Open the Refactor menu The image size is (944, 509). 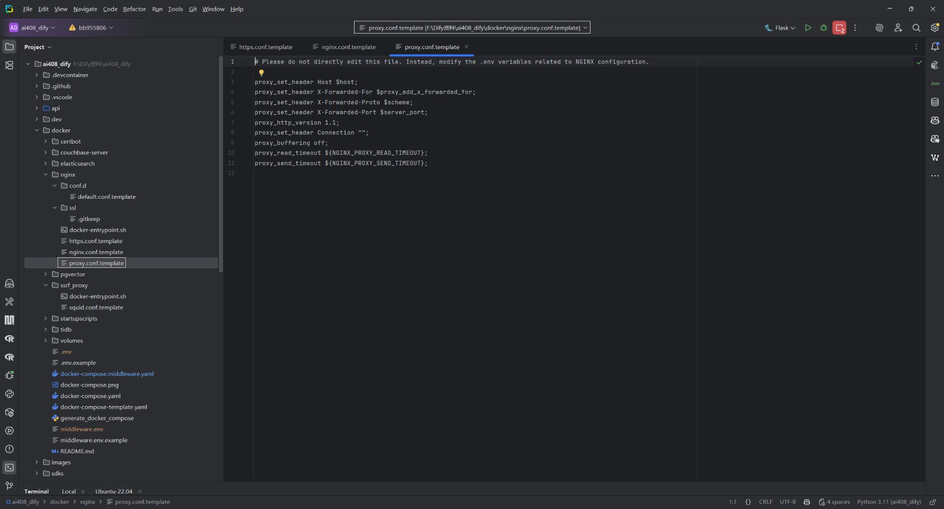point(134,9)
